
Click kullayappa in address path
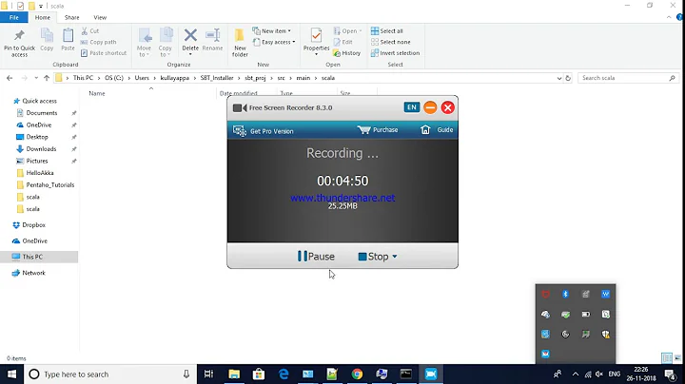click(x=175, y=78)
